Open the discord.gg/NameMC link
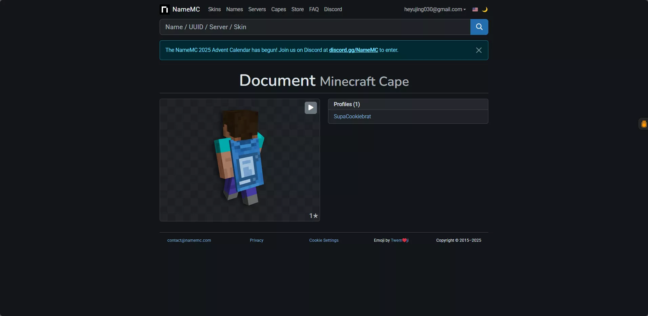The width and height of the screenshot is (648, 316). (x=353, y=50)
